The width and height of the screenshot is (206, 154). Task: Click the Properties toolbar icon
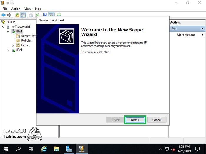point(31,15)
